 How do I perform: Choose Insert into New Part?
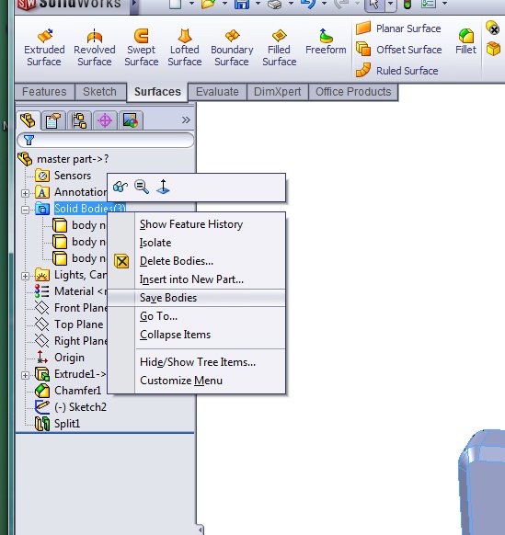pyautogui.click(x=197, y=279)
